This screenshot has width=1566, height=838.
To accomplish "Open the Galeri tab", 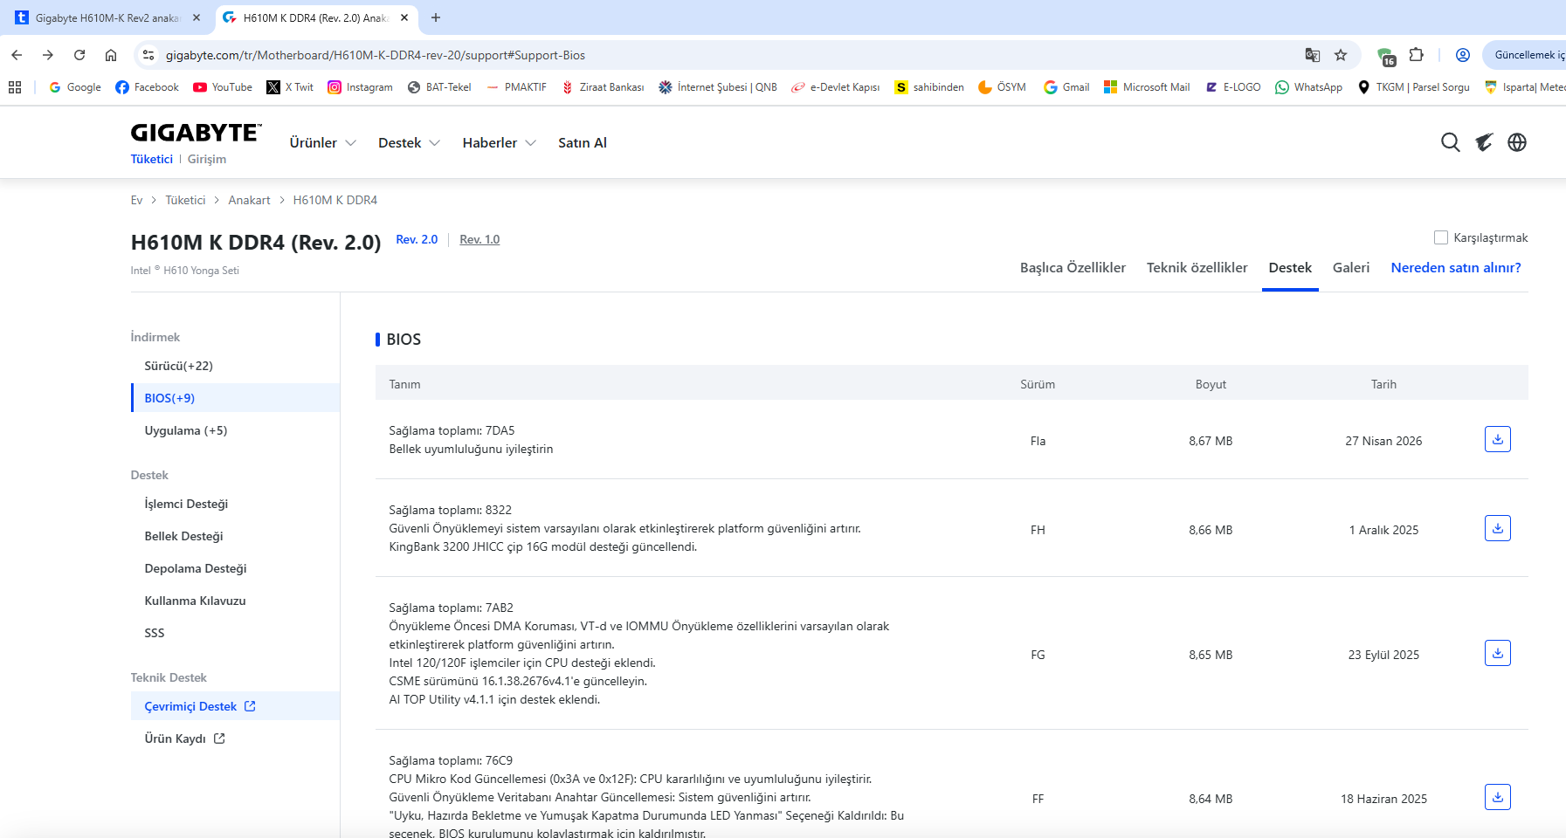I will click(1350, 268).
